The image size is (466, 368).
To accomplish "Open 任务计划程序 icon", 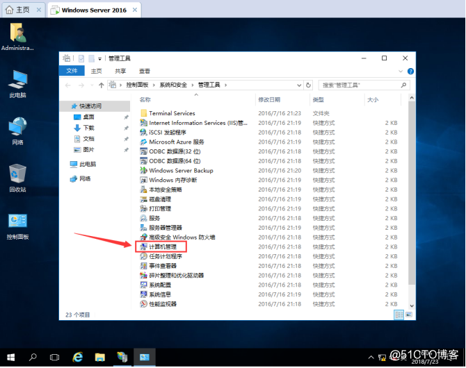I will tap(143, 256).
